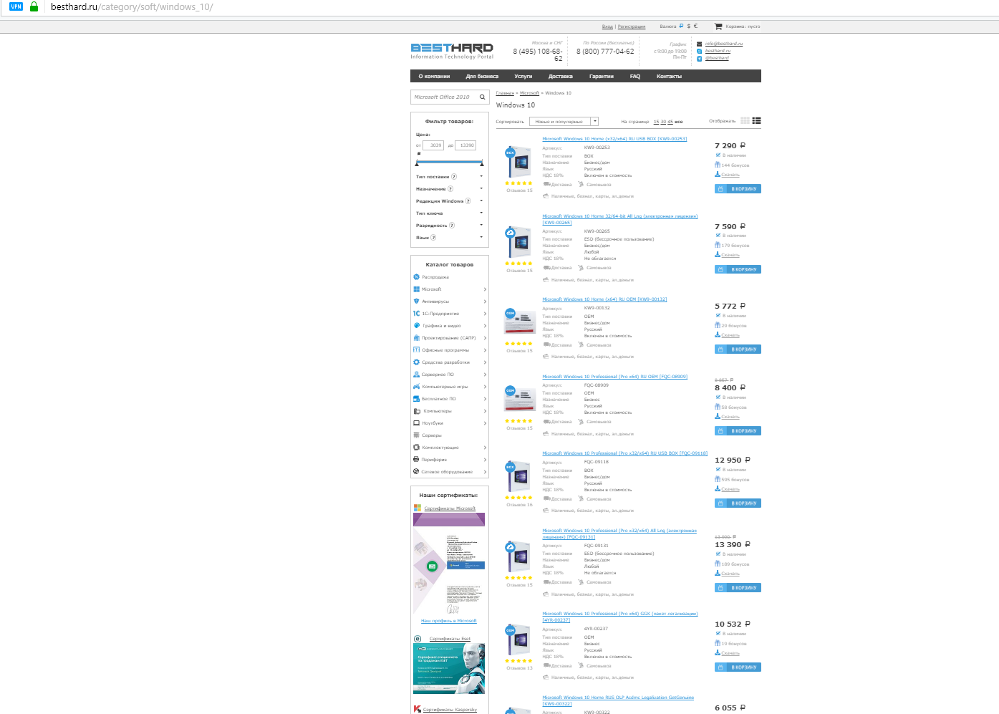This screenshot has width=999, height=714.
Task: Click the help icon next to Редакция Windows
Action: click(468, 201)
